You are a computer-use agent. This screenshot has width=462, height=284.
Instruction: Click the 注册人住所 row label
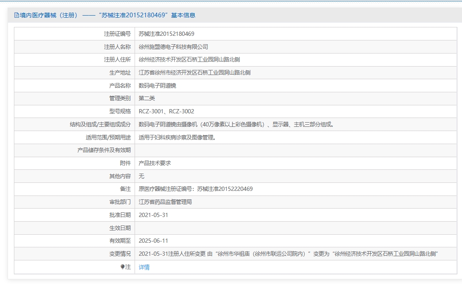tap(117, 60)
